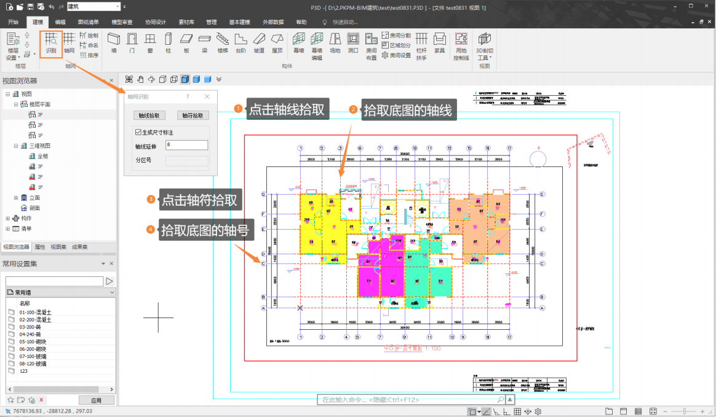The image size is (716, 417).
Task: Click the pan hand icon in view toolbar
Action: (x=140, y=79)
